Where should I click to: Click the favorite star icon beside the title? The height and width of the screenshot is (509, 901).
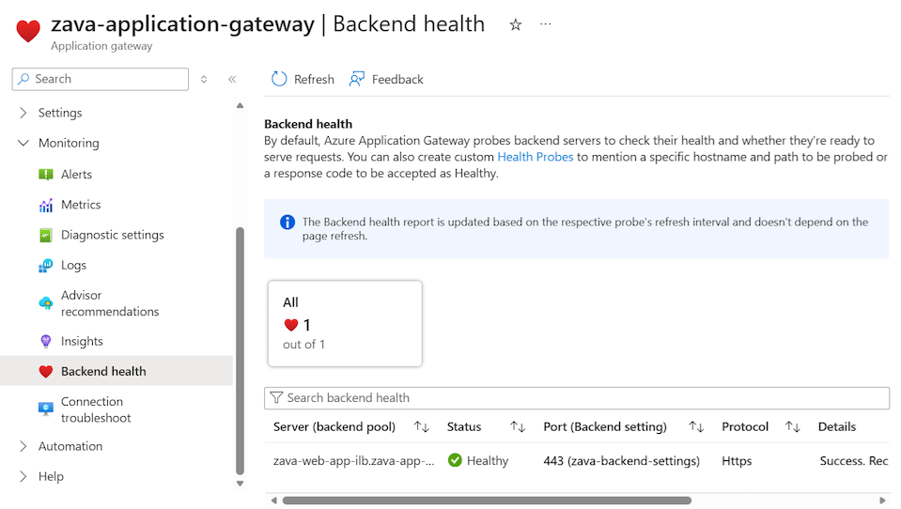pyautogui.click(x=515, y=25)
